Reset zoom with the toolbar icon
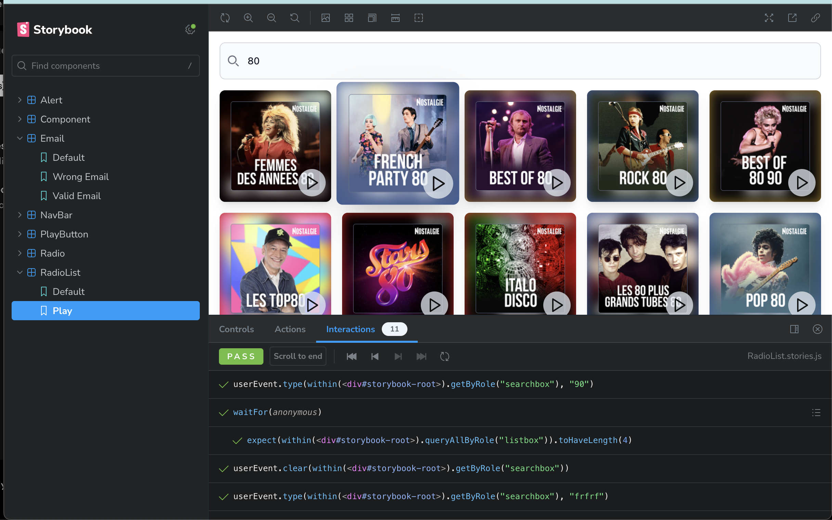832x520 pixels. click(x=295, y=18)
